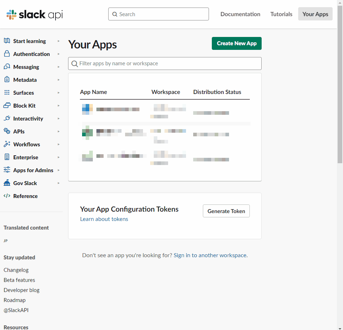
Task: Click the magnifier icon in the app filter field
Action: 75,64
